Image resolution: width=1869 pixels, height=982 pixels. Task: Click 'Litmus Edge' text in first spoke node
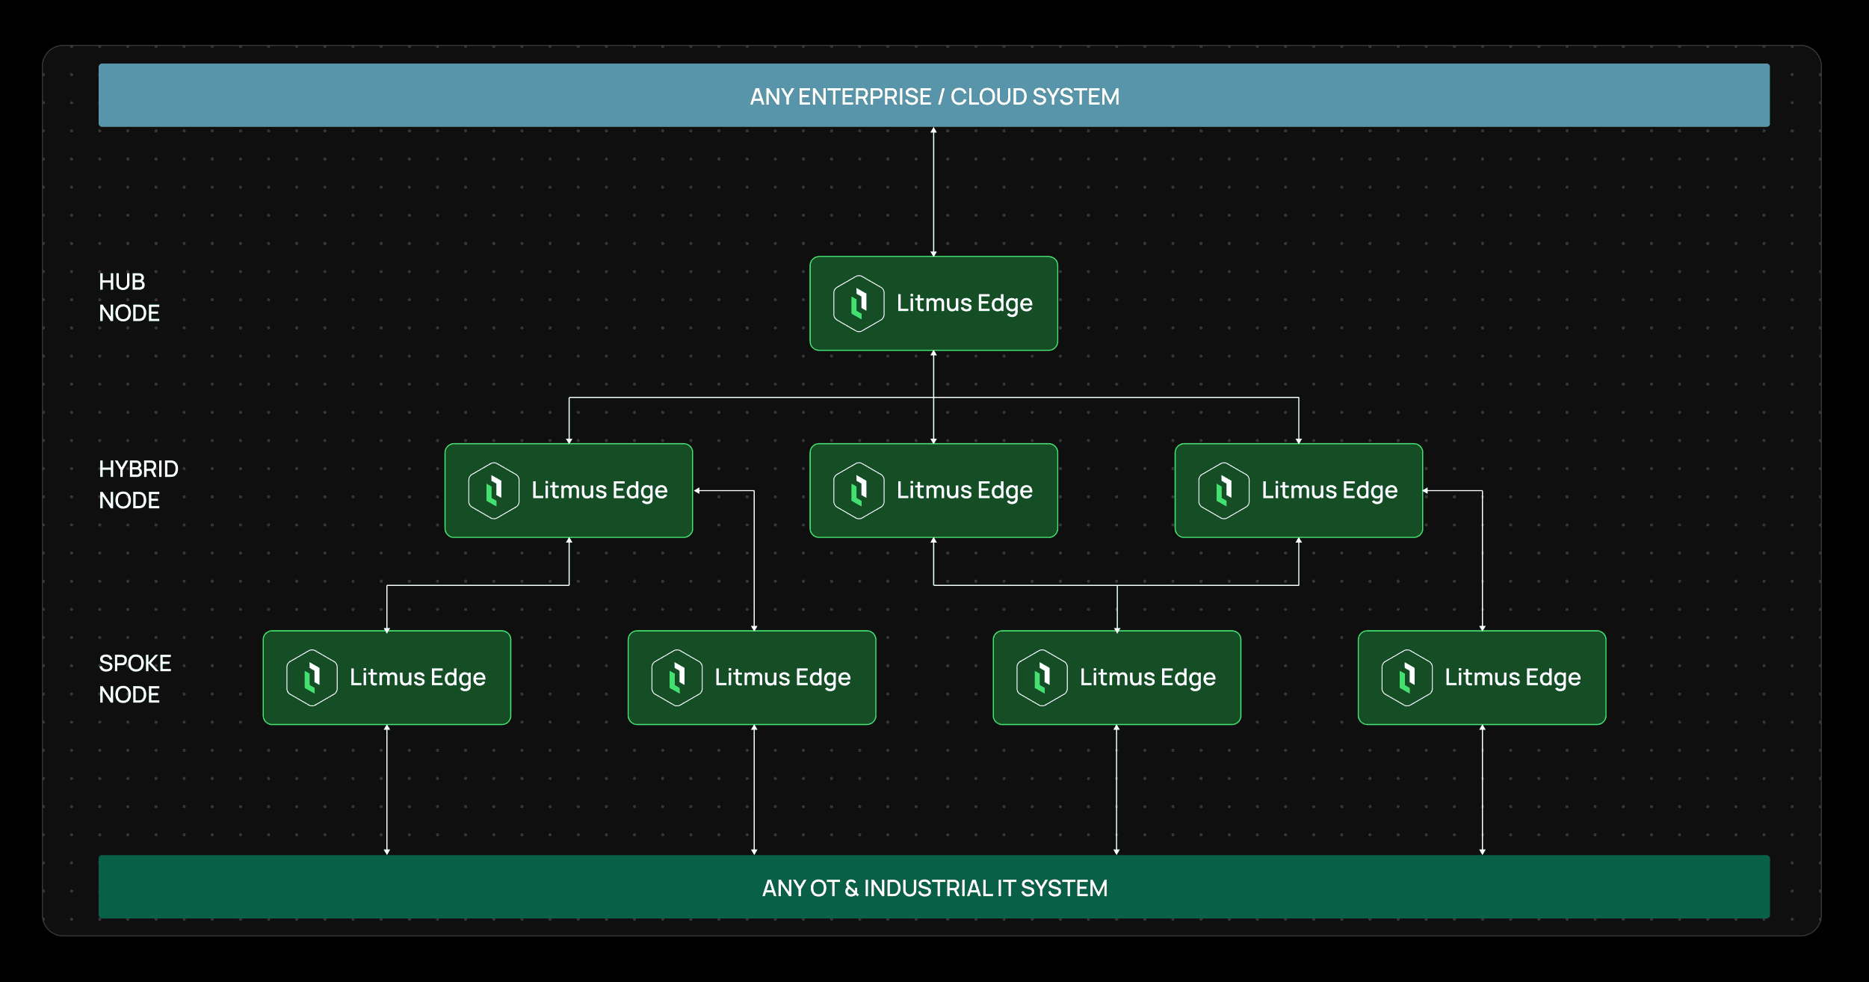[x=418, y=678]
